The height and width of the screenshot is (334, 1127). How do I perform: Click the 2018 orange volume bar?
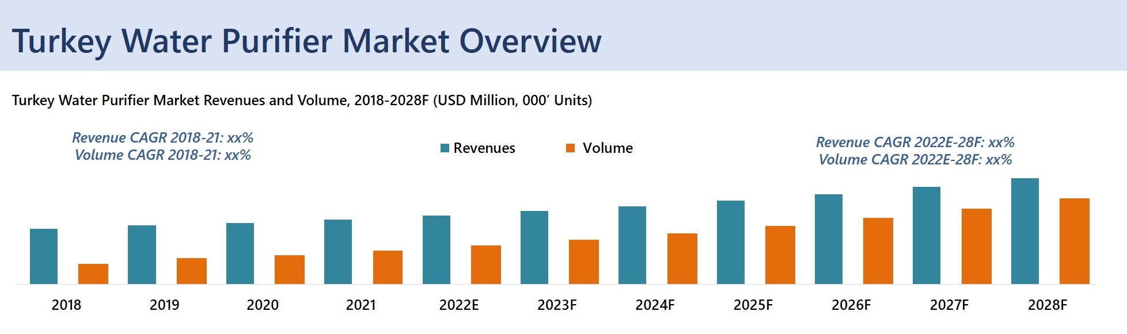point(93,274)
